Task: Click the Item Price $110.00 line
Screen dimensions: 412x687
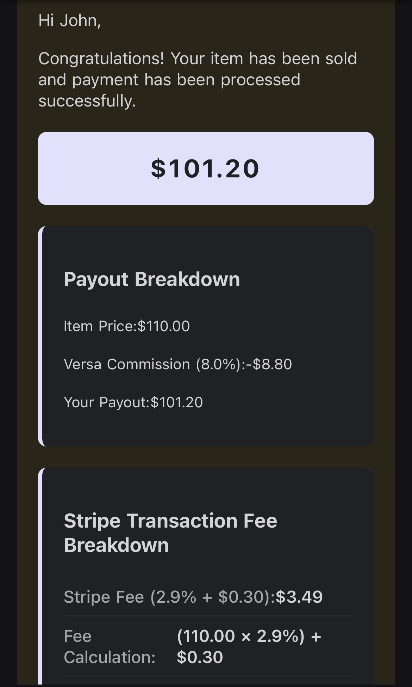Action: click(127, 326)
